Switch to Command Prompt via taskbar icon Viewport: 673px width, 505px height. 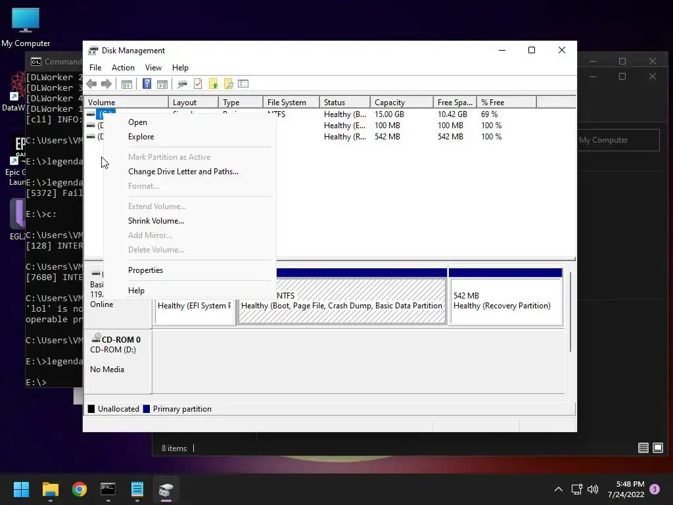pyautogui.click(x=108, y=489)
